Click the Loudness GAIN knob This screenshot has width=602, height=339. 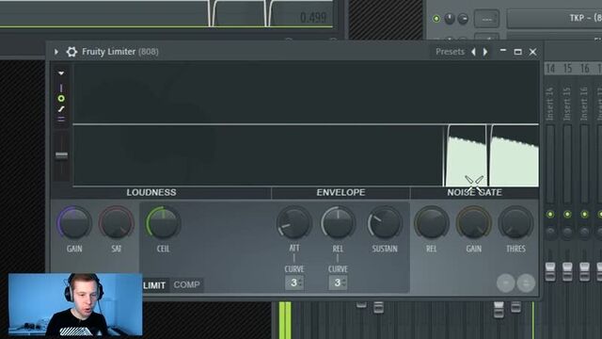74,222
